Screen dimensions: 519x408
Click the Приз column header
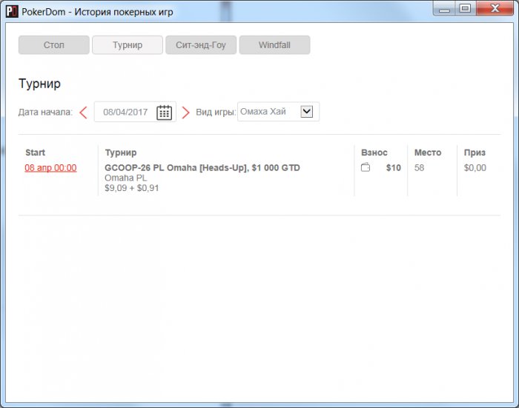475,153
